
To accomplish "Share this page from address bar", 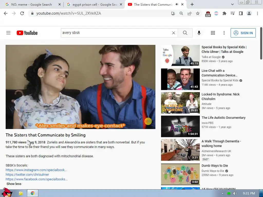I will [x=190, y=13].
